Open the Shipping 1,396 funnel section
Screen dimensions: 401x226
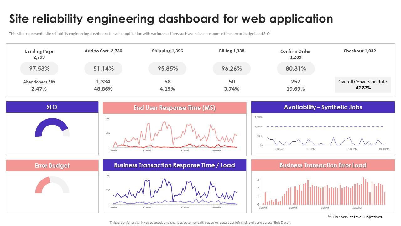(x=167, y=51)
